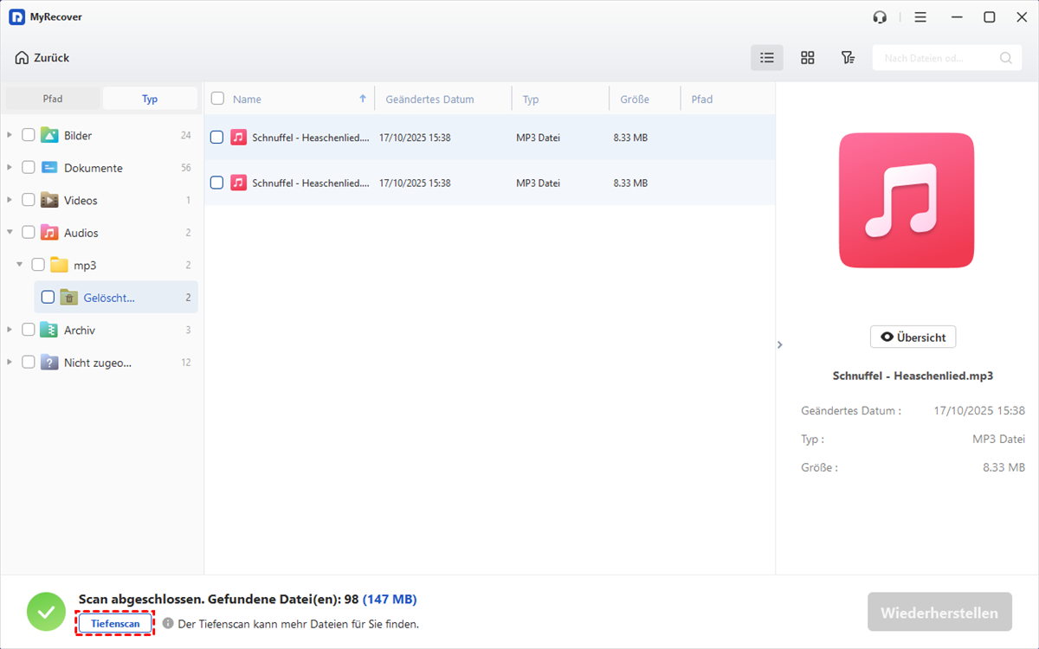Collapse the preview panel with the side arrow
The height and width of the screenshot is (649, 1039).
(779, 344)
